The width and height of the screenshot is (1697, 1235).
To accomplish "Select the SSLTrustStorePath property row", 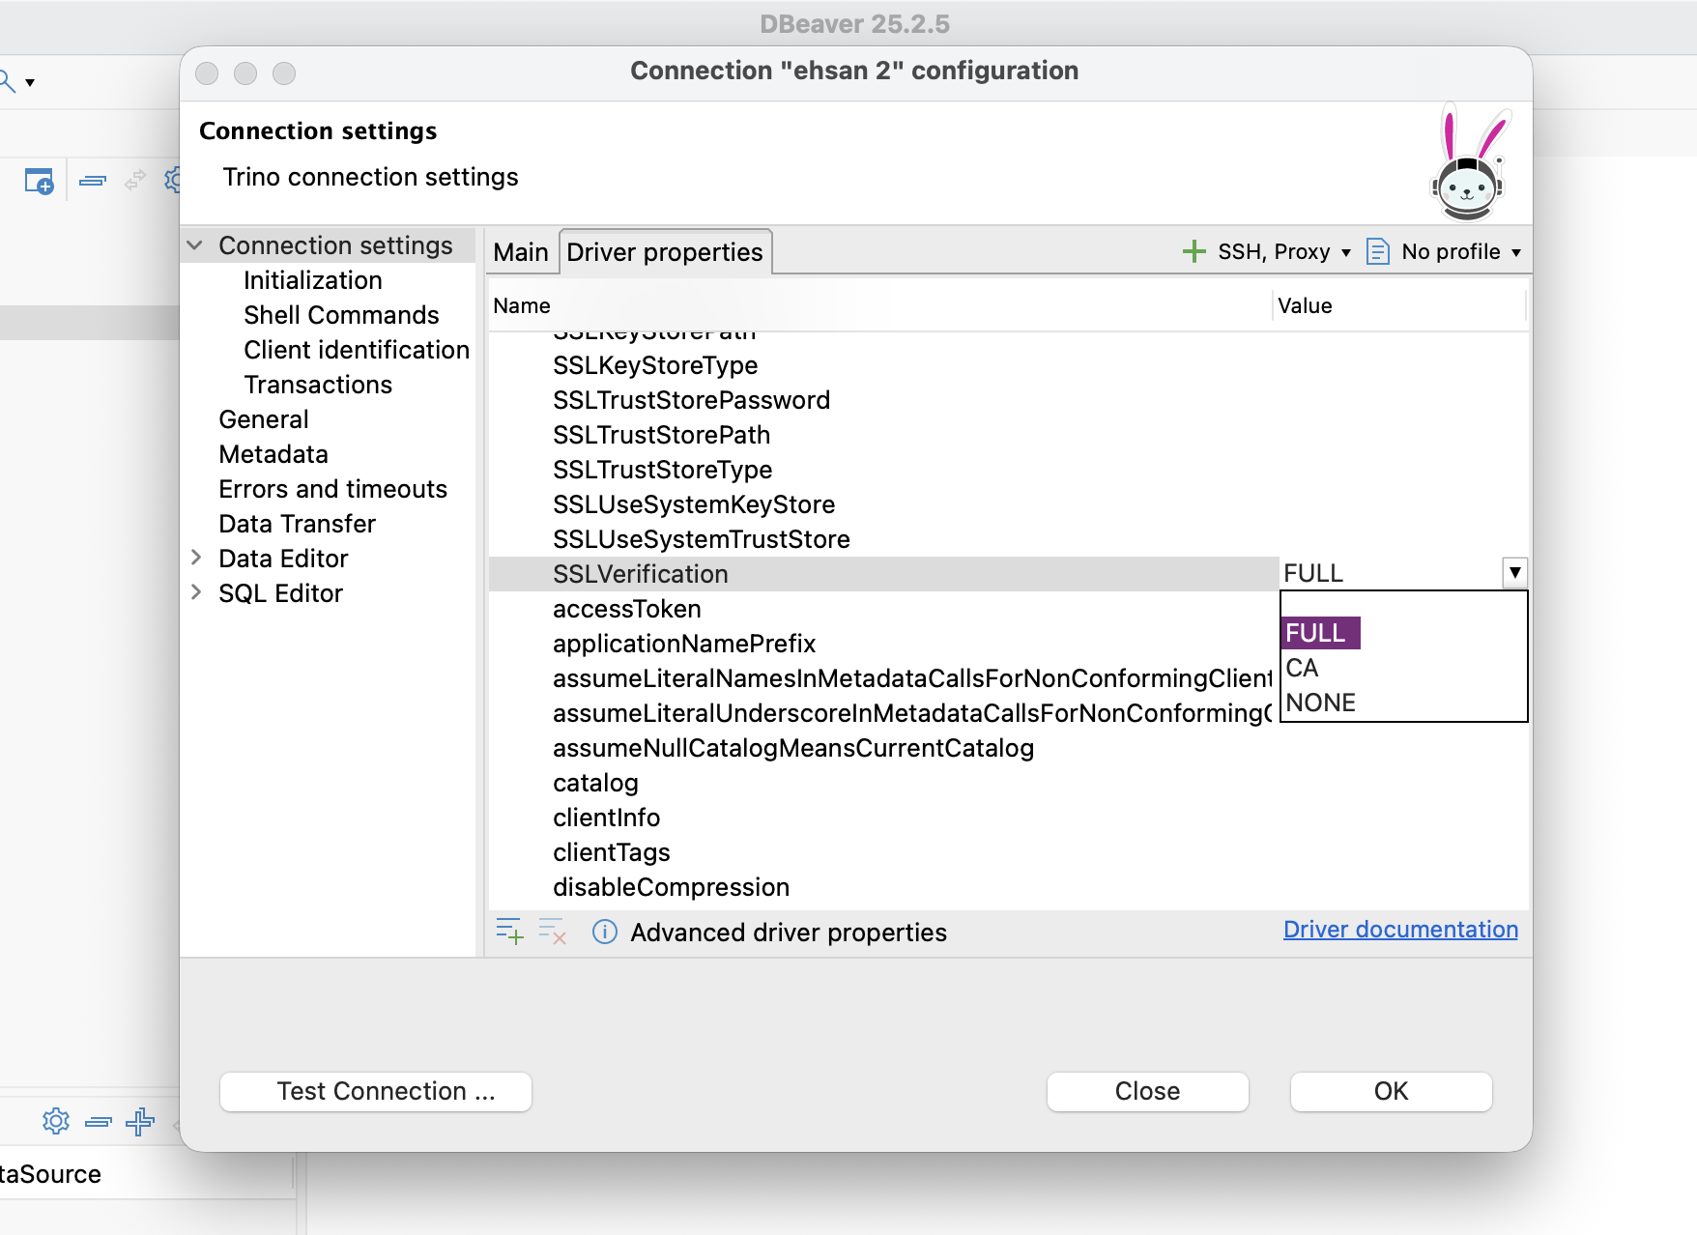I will tap(661, 435).
